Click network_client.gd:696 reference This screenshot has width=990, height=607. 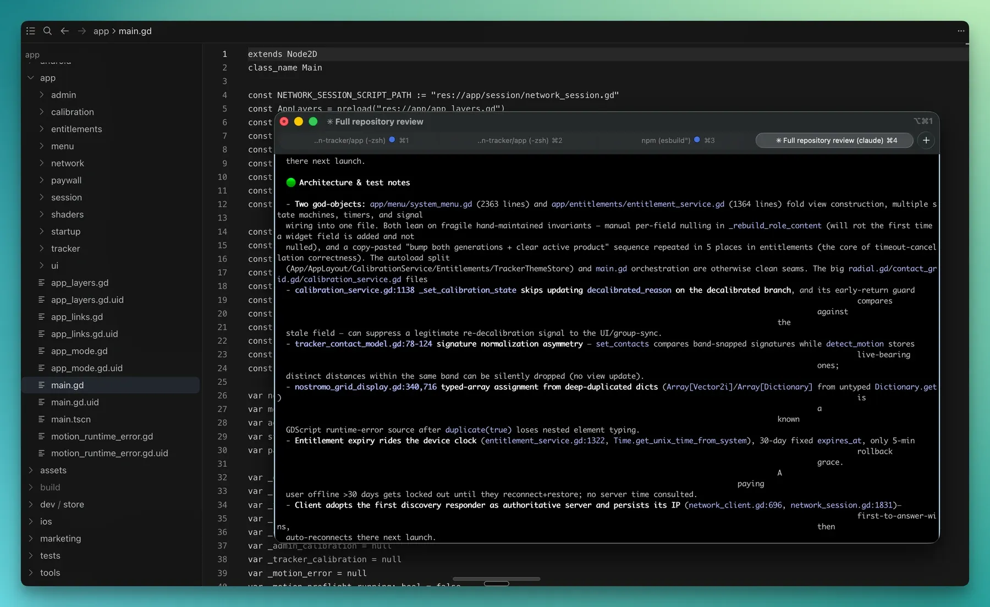(x=735, y=505)
